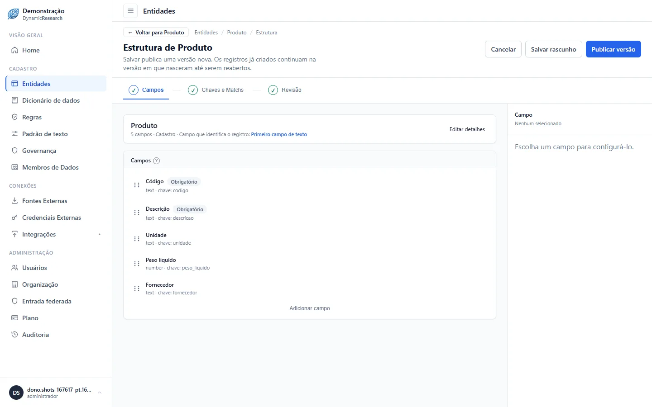The width and height of the screenshot is (652, 407).
Task: Click the Entidades breadcrumb link
Action: pos(206,33)
